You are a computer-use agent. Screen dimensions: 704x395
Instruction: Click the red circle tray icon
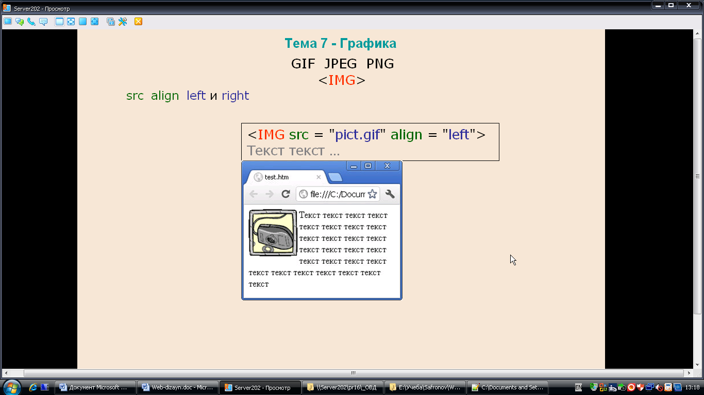click(x=631, y=387)
